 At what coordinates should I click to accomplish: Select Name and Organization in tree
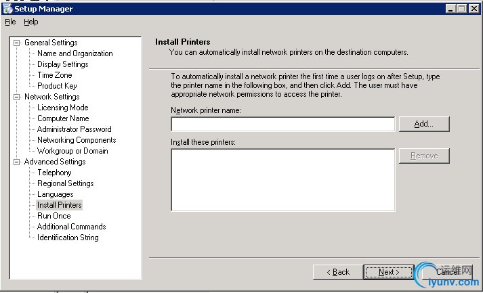coord(75,53)
